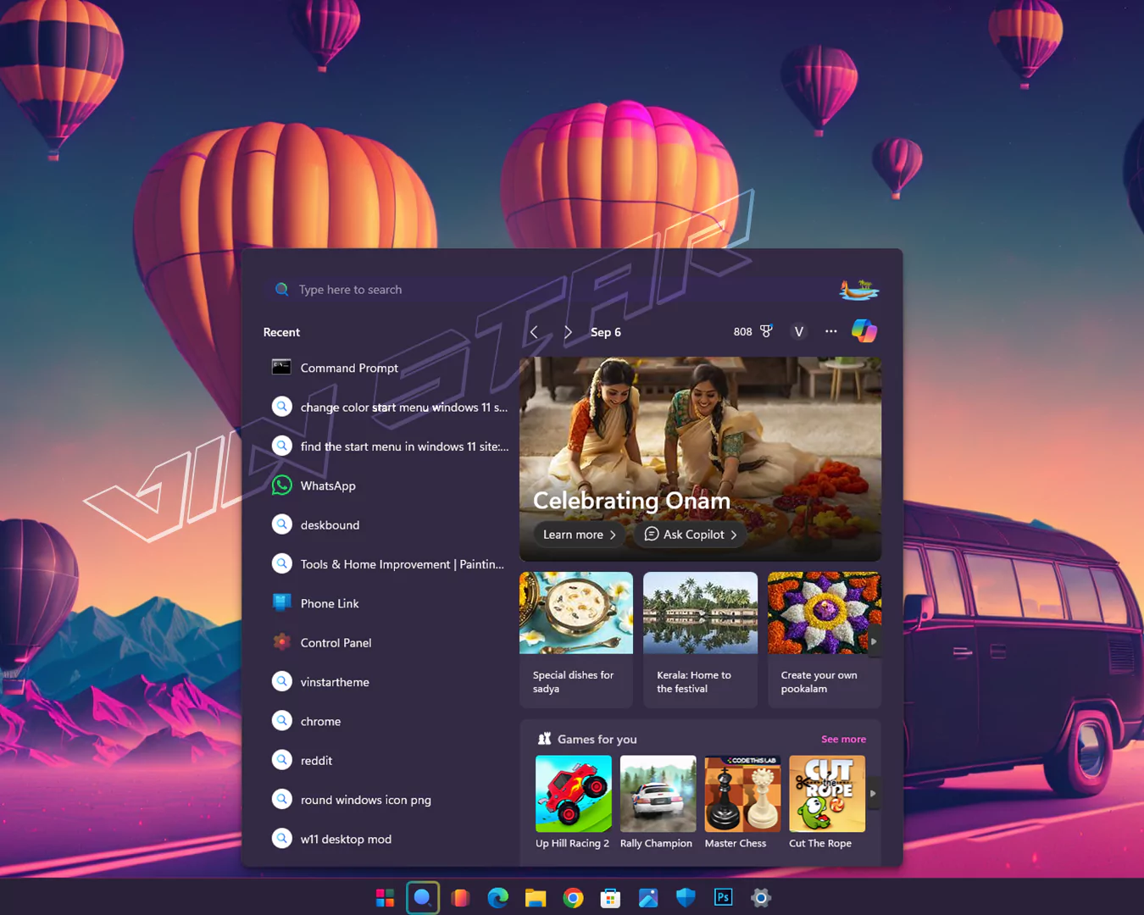
Task: Open the orange Office-style icon in taskbar
Action: pos(460,897)
